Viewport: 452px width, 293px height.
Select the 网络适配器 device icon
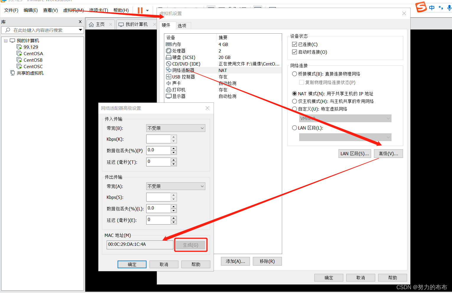point(168,70)
